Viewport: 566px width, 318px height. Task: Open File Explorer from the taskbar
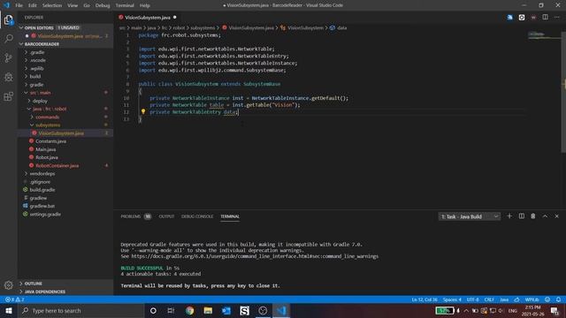pos(208,310)
